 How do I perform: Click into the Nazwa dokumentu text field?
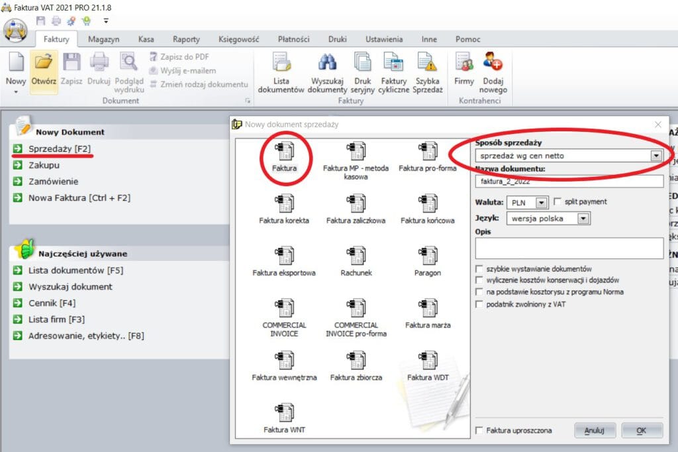569,181
